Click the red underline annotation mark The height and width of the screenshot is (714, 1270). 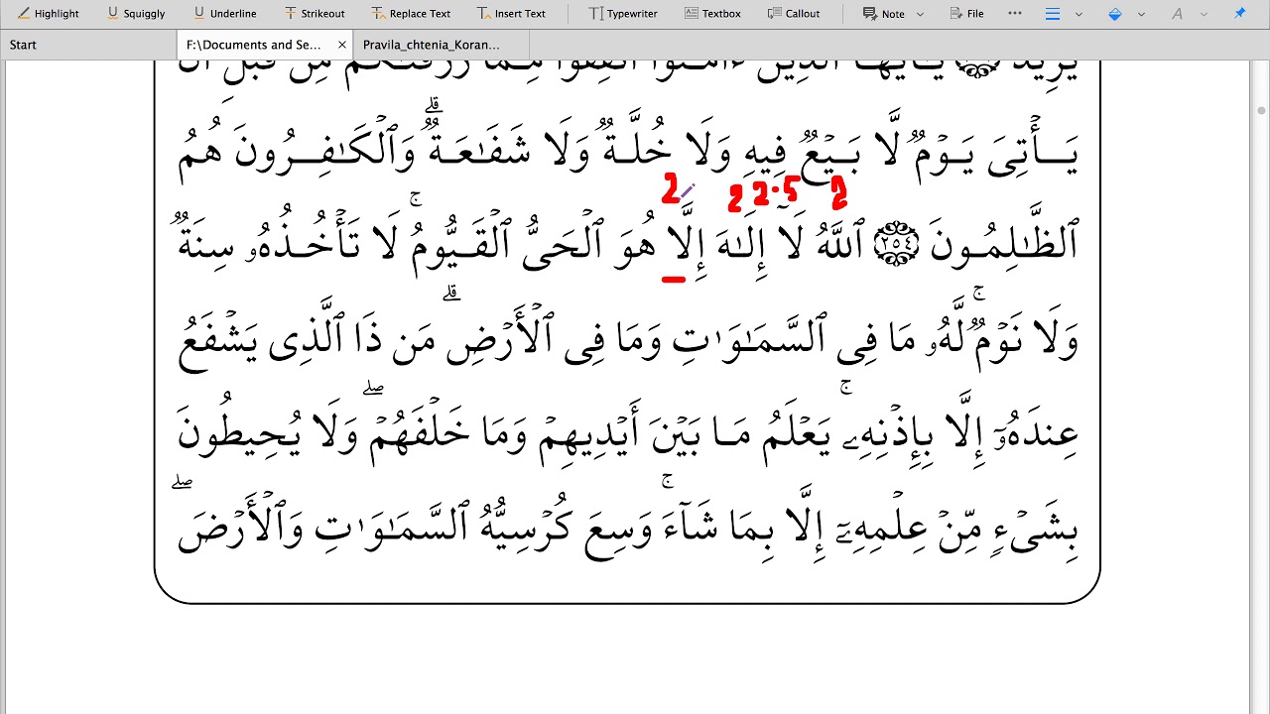click(x=674, y=280)
